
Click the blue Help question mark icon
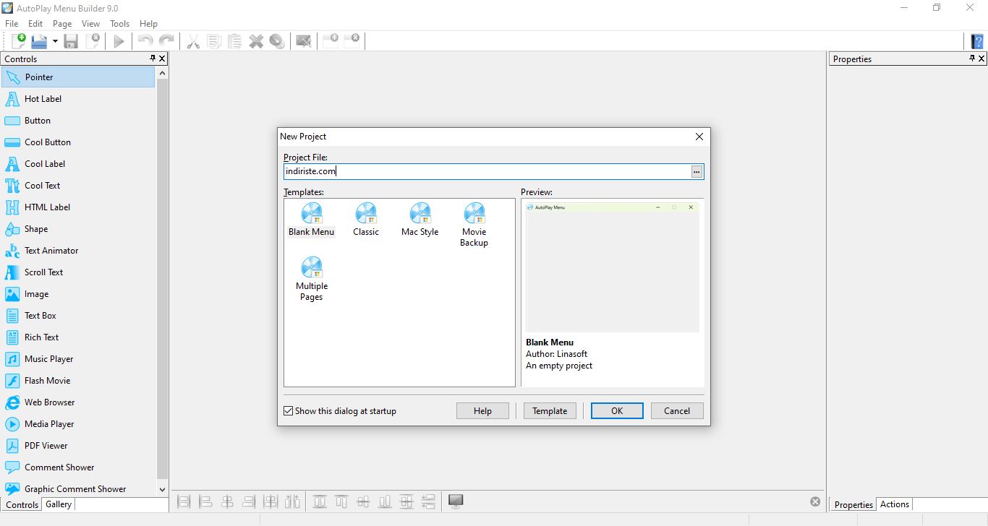point(977,41)
